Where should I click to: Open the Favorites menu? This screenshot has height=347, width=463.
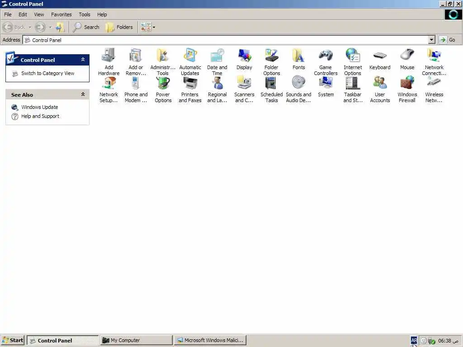[61, 14]
